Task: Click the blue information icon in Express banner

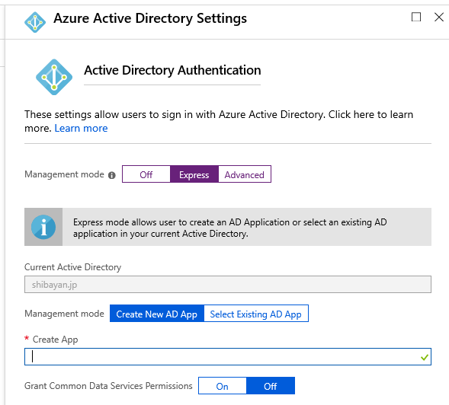Action: [x=43, y=227]
